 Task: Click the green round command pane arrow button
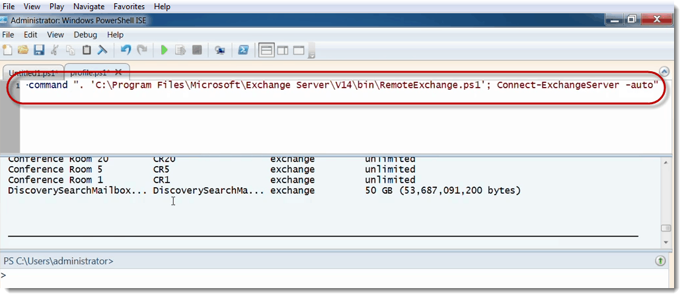tap(661, 261)
